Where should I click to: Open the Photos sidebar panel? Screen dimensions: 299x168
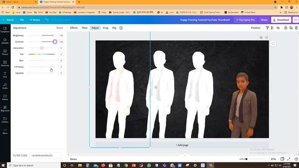5,52
